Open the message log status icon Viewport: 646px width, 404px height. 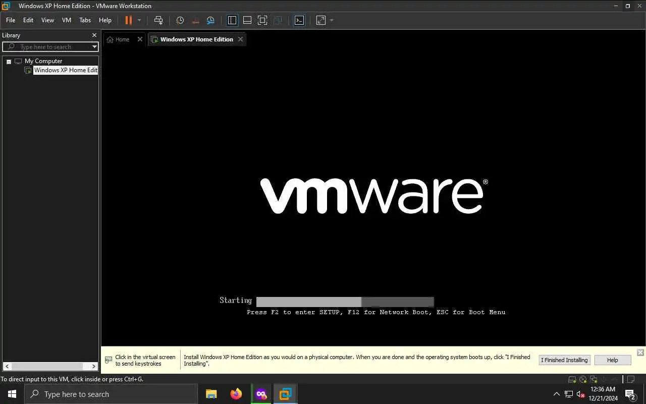631,380
